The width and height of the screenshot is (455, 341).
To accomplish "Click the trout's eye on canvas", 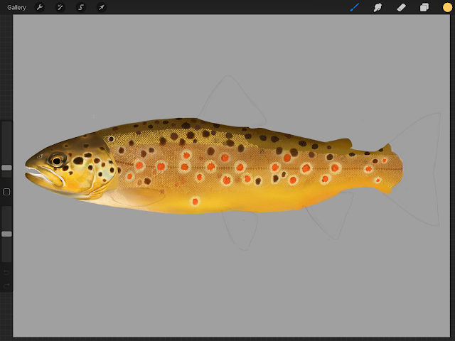I will 57,161.
